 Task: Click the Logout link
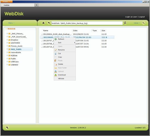(142, 17)
